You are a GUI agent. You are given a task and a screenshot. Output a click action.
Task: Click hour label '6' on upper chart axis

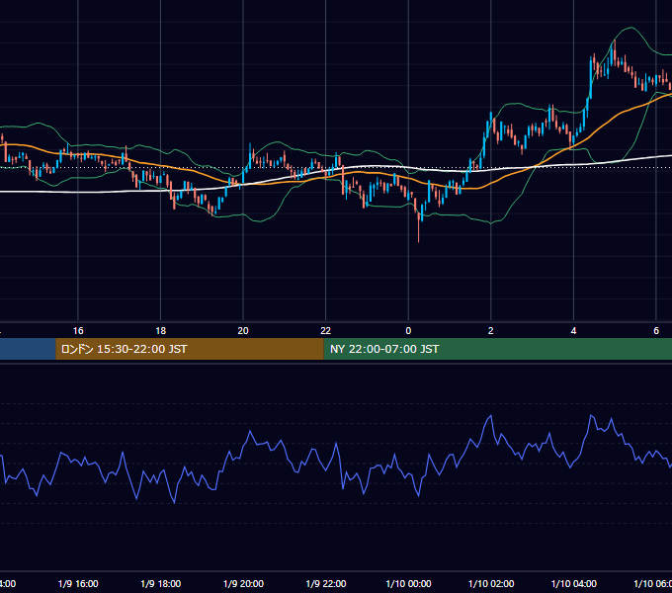(656, 331)
